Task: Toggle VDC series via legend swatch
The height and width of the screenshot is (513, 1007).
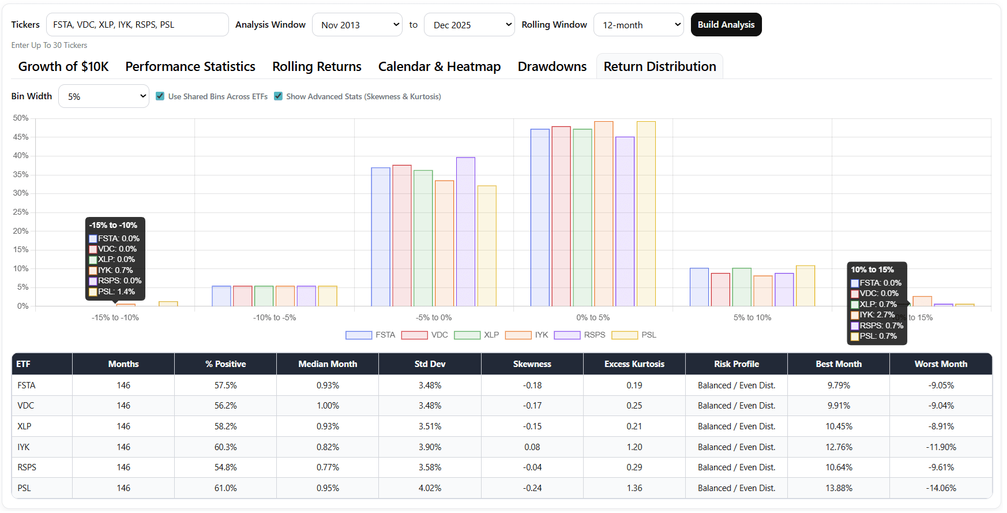Action: click(x=414, y=335)
